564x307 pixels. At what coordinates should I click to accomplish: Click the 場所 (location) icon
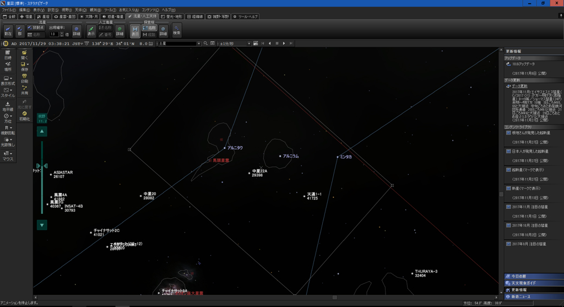tap(8, 67)
